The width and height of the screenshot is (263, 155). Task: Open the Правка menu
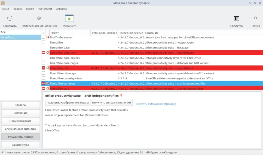pyautogui.click(x=17, y=9)
